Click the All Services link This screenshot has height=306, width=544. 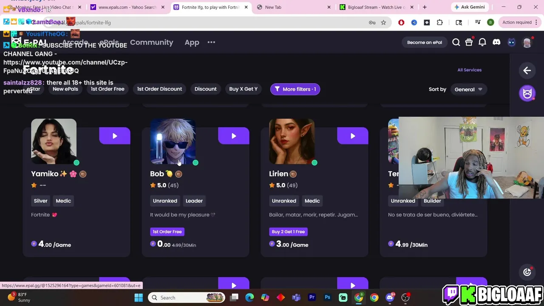pos(469,70)
